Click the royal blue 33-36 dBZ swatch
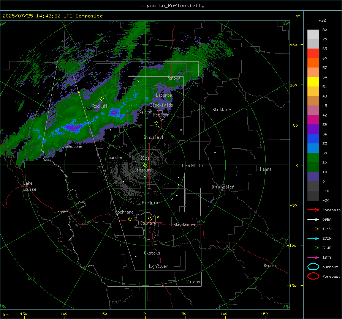 pyautogui.click(x=313, y=139)
